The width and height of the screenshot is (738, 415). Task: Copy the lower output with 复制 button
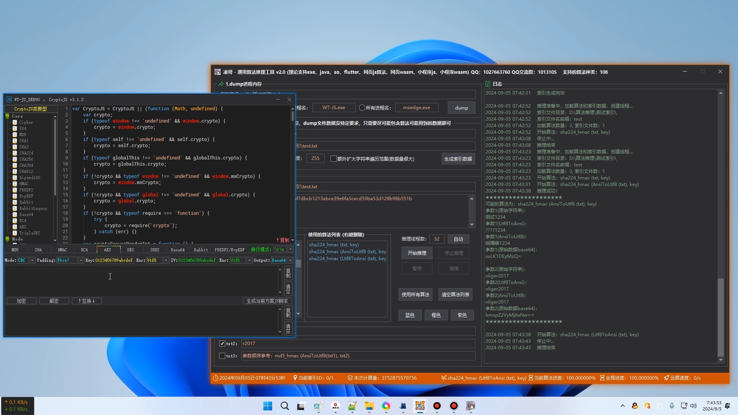click(x=288, y=313)
